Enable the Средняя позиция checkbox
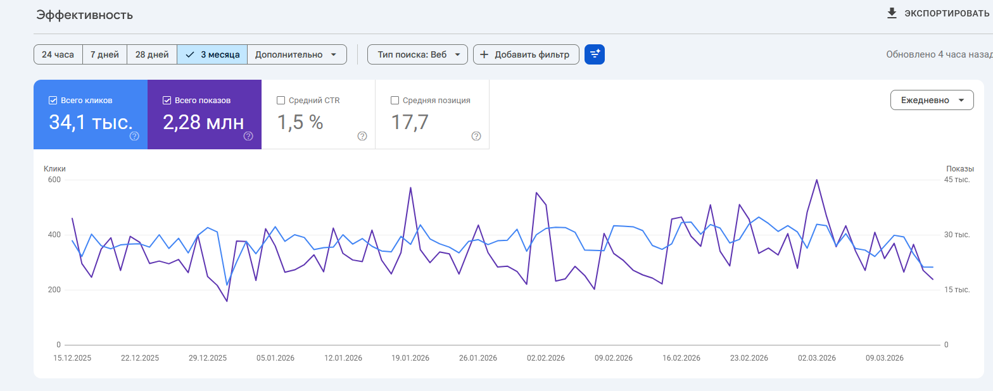 [395, 100]
